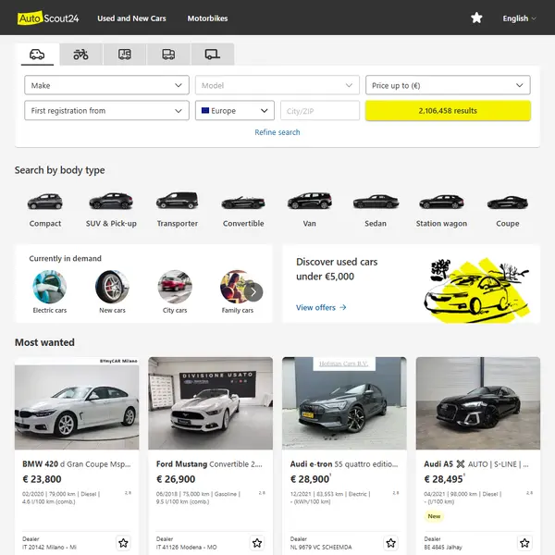Select the car vehicle type tab
555x555 pixels.
(x=37, y=55)
